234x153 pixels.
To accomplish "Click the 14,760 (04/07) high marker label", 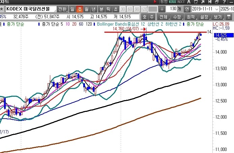I will coord(126,29).
